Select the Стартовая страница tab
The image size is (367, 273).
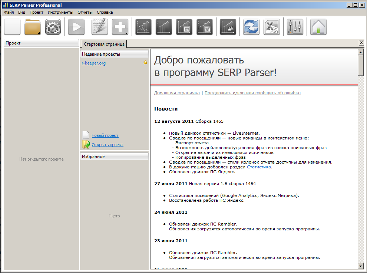[x=104, y=44]
